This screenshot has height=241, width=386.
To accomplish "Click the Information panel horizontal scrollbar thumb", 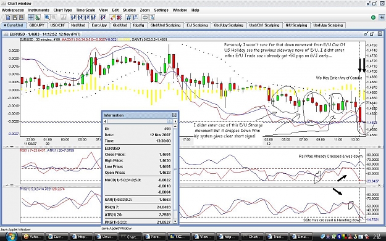I will tap(169, 121).
